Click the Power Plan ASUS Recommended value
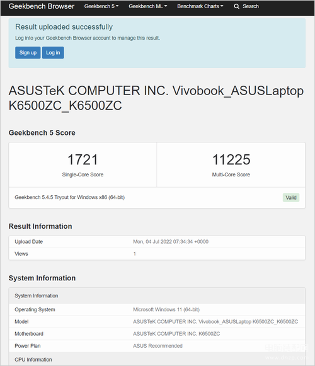 coord(157,346)
